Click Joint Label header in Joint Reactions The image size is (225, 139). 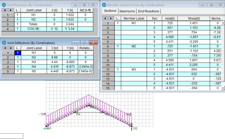pyautogui.click(x=34, y=10)
